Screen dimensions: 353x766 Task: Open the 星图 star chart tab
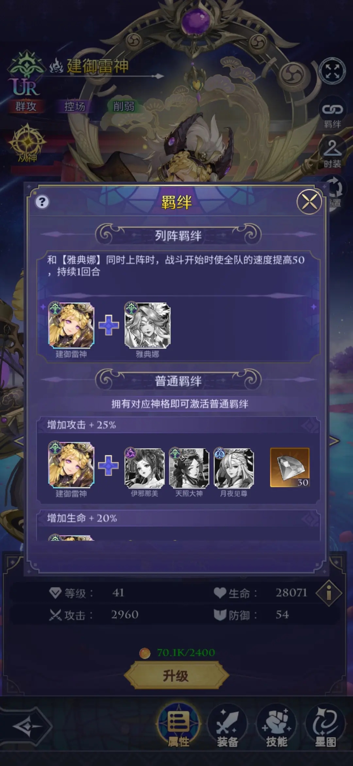(x=326, y=726)
